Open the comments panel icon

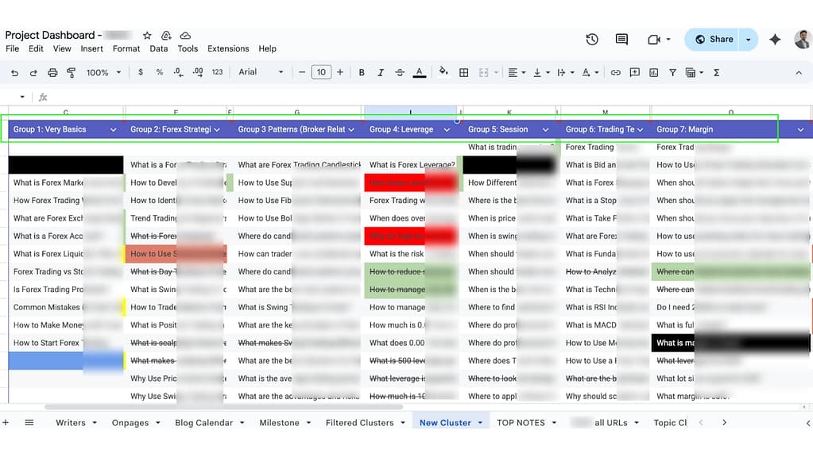coord(621,39)
